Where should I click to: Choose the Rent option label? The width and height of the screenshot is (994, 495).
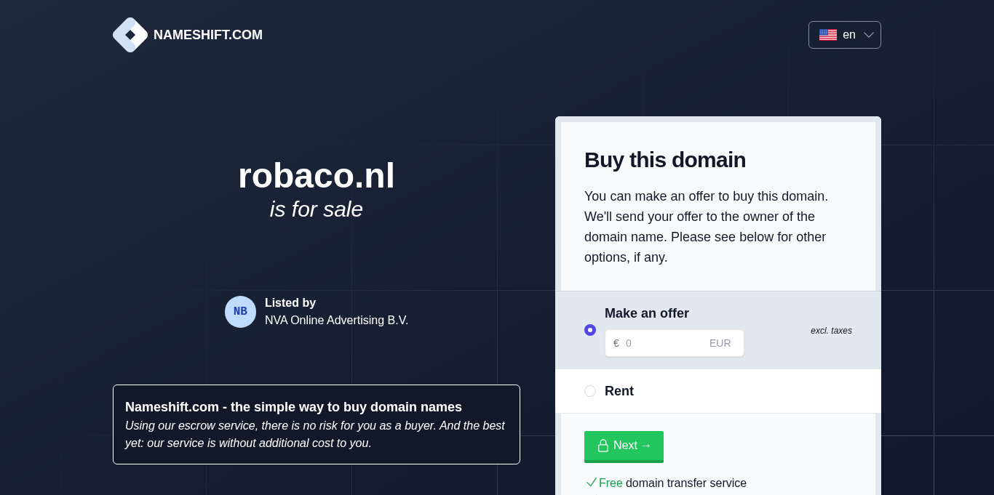pos(619,391)
